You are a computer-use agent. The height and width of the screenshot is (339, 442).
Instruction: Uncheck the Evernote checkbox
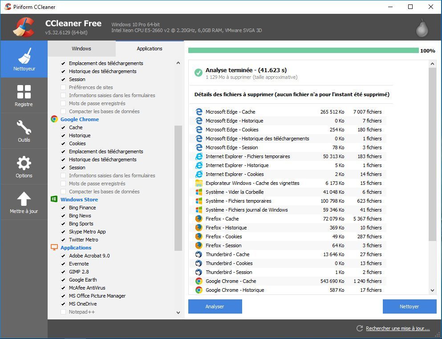(x=63, y=264)
